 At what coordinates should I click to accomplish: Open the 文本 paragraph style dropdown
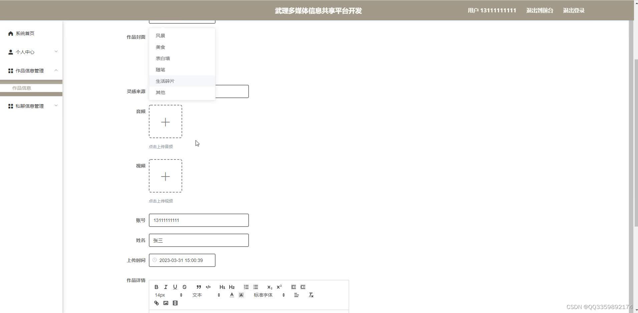206,295
